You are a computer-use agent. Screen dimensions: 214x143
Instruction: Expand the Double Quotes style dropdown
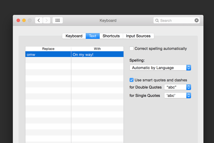coord(178,87)
